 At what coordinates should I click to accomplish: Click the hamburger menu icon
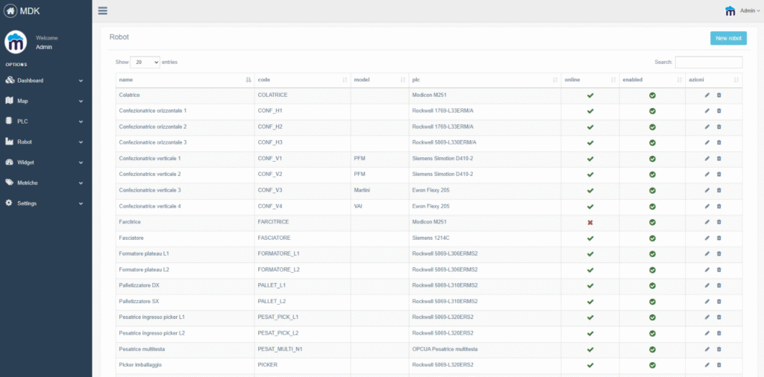pos(102,10)
